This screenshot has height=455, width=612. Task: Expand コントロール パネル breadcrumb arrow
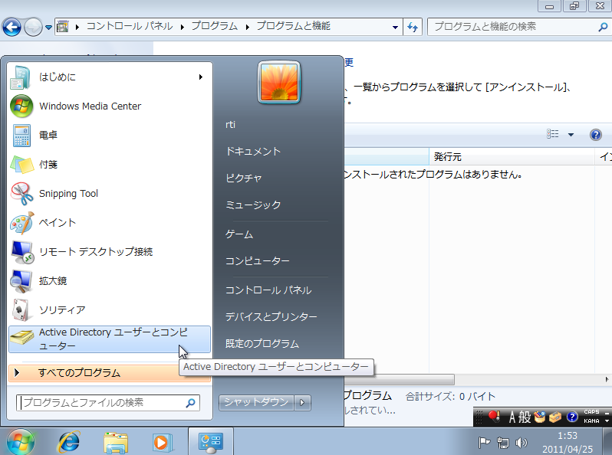(182, 27)
